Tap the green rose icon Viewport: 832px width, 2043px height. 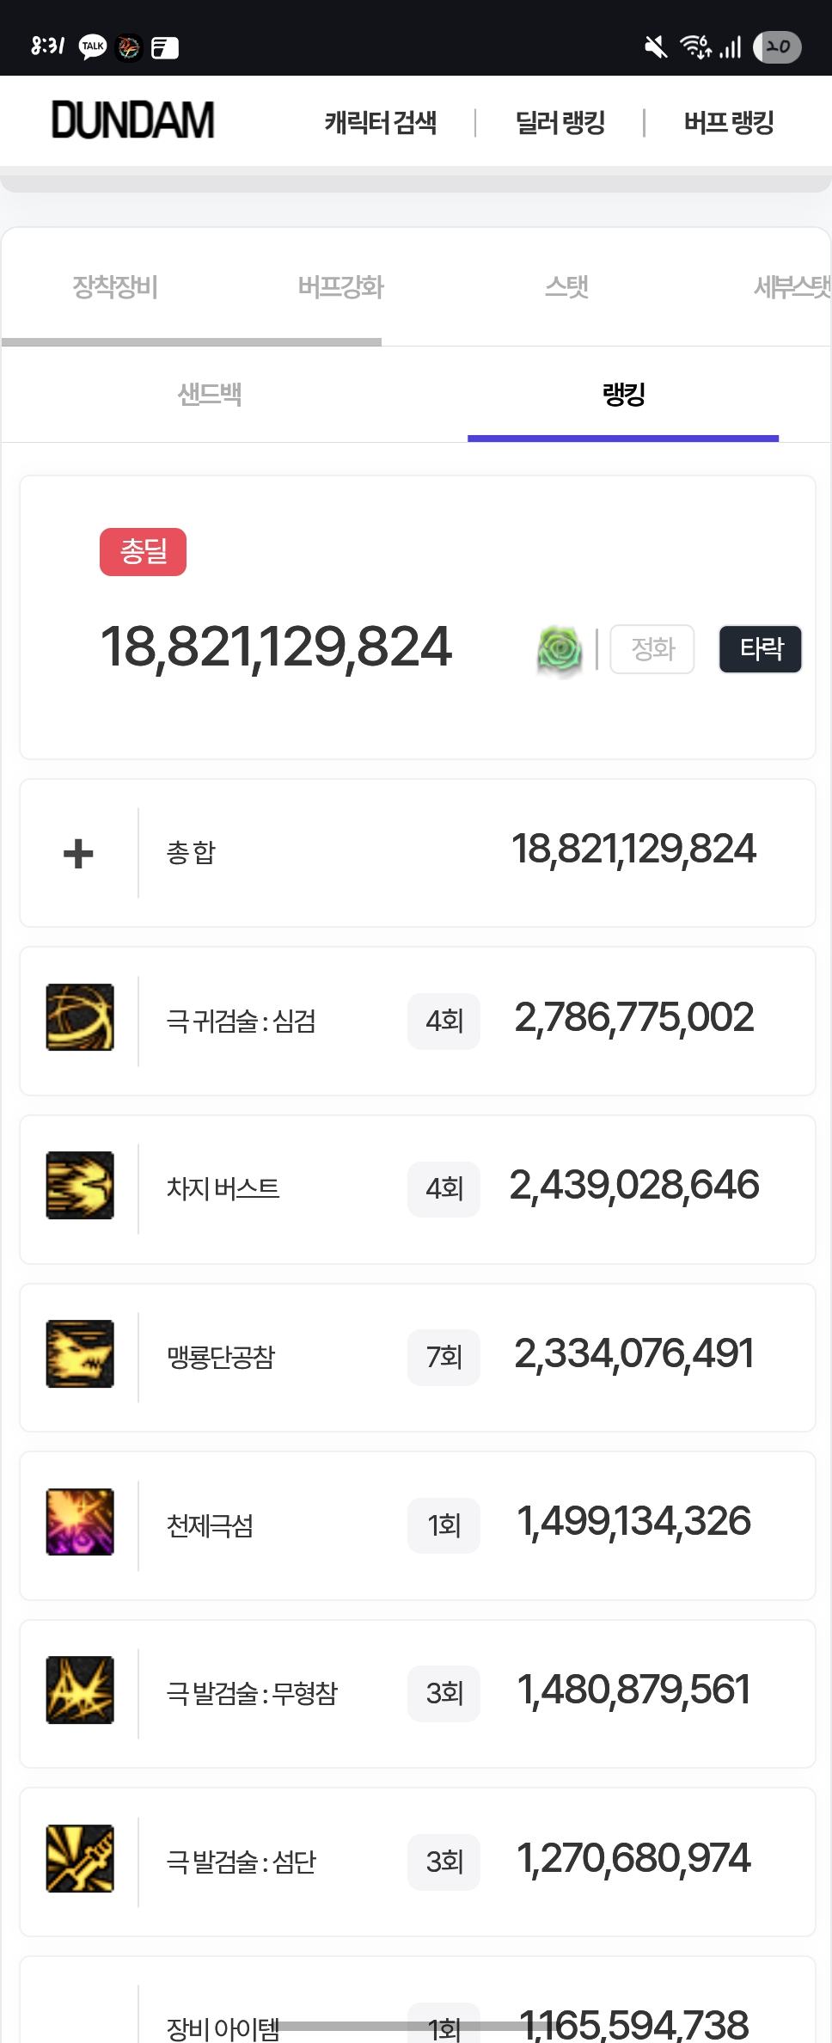pyautogui.click(x=560, y=649)
